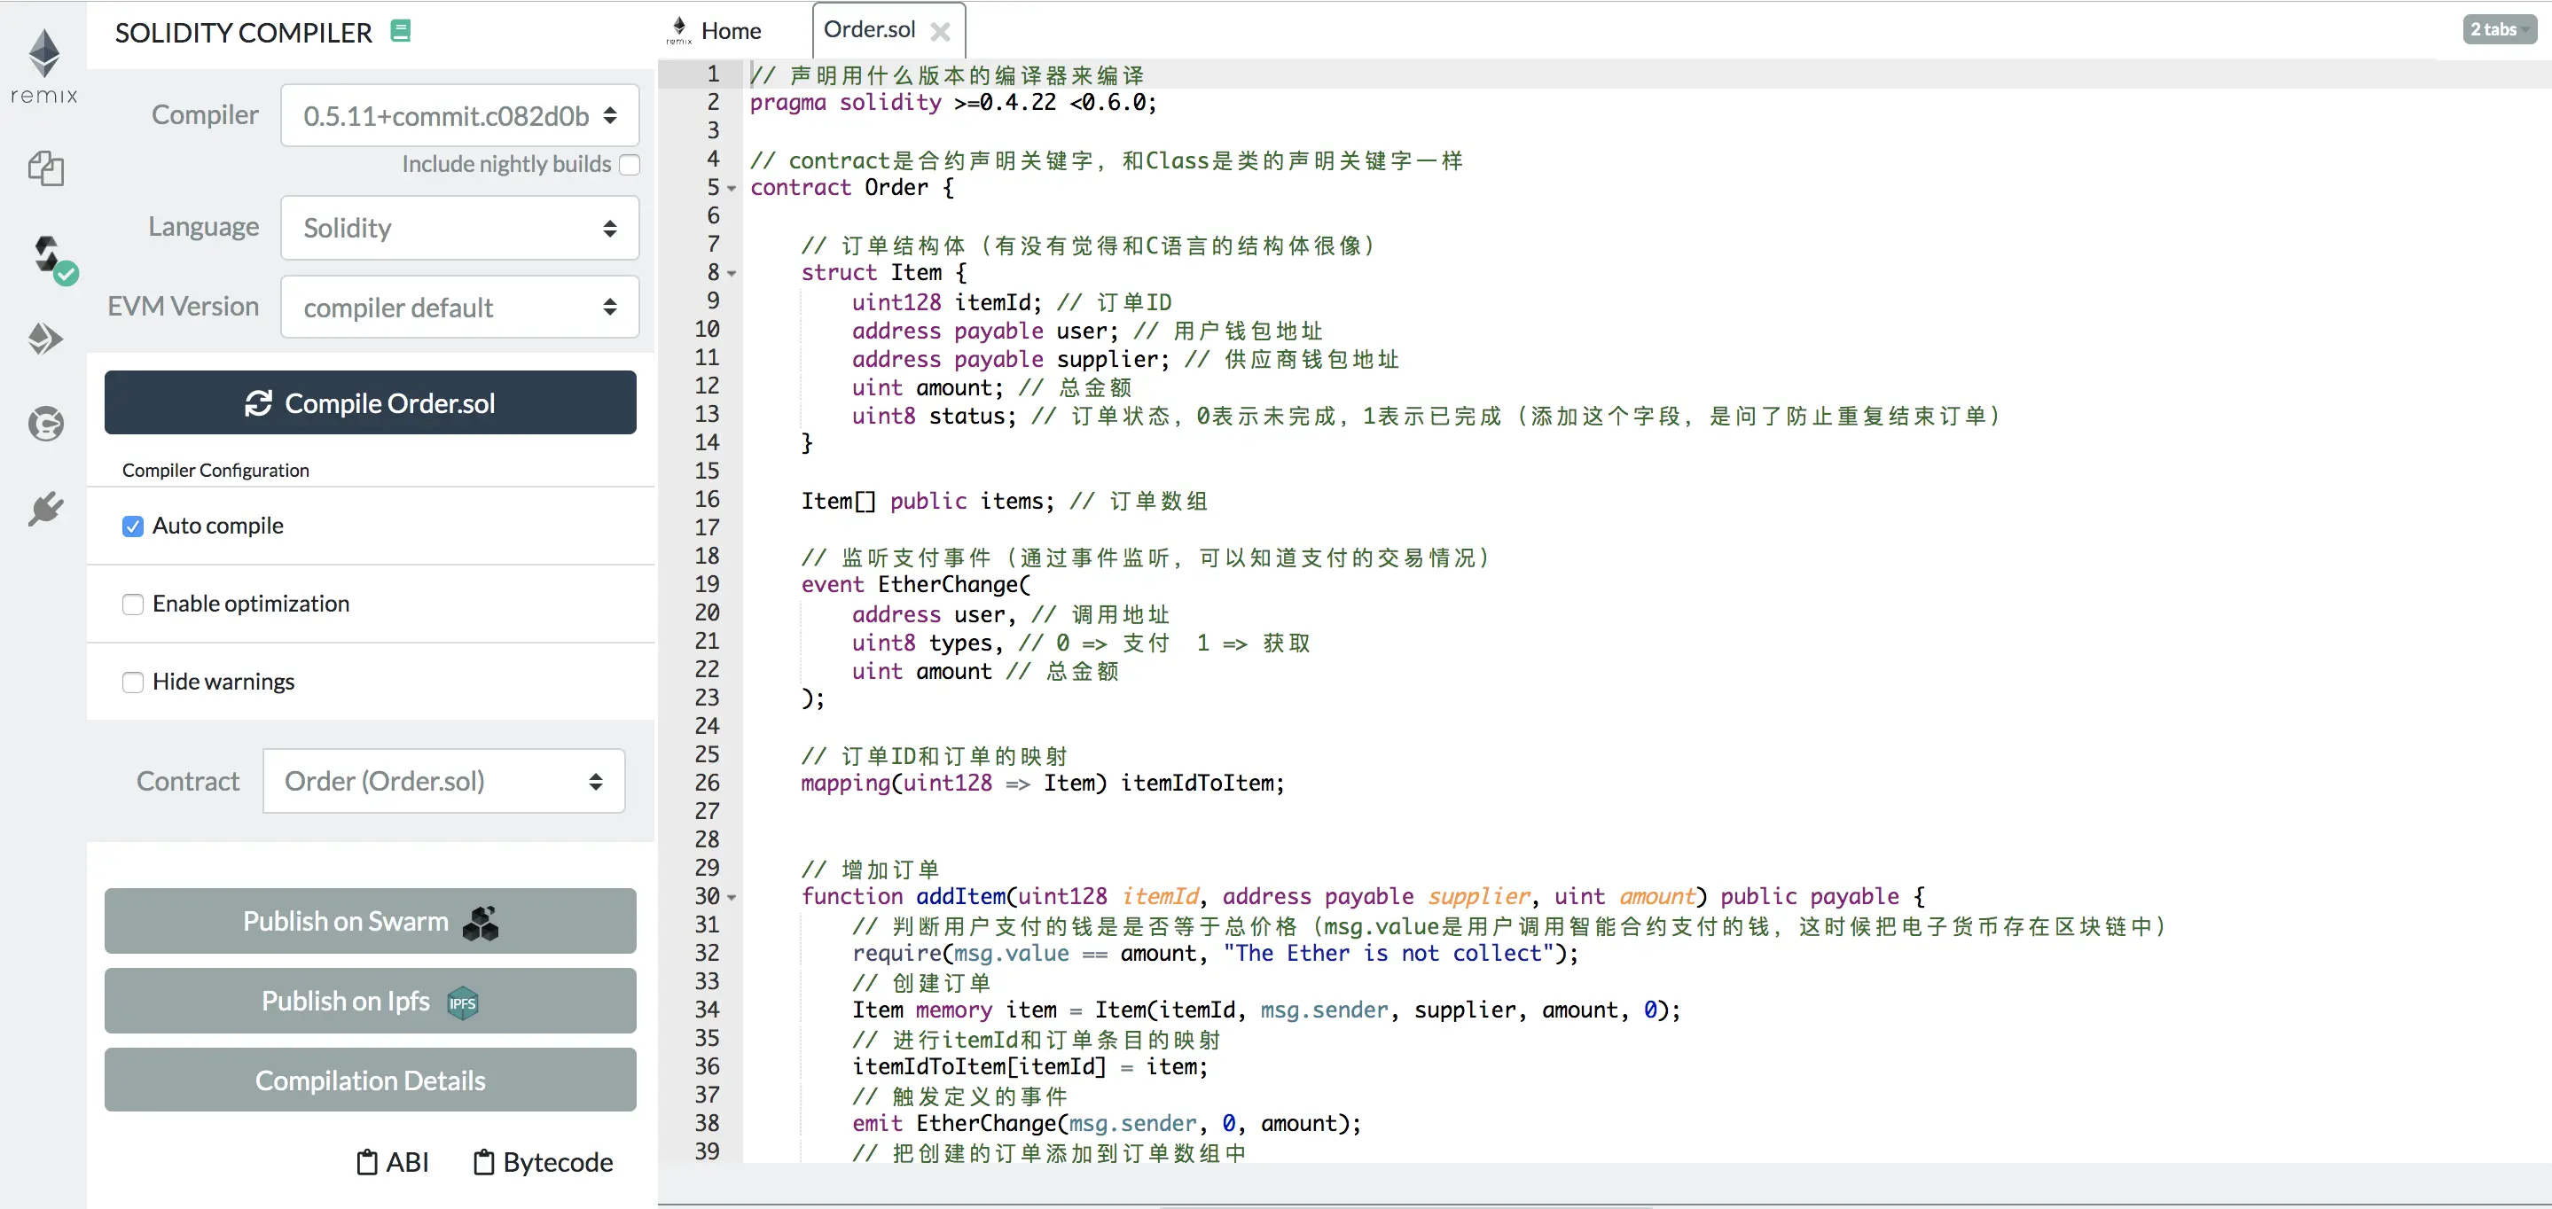Open the Plugin manager plug icon
The image size is (2552, 1209).
(x=45, y=509)
